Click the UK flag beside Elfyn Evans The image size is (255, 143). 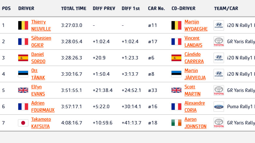[23, 90]
